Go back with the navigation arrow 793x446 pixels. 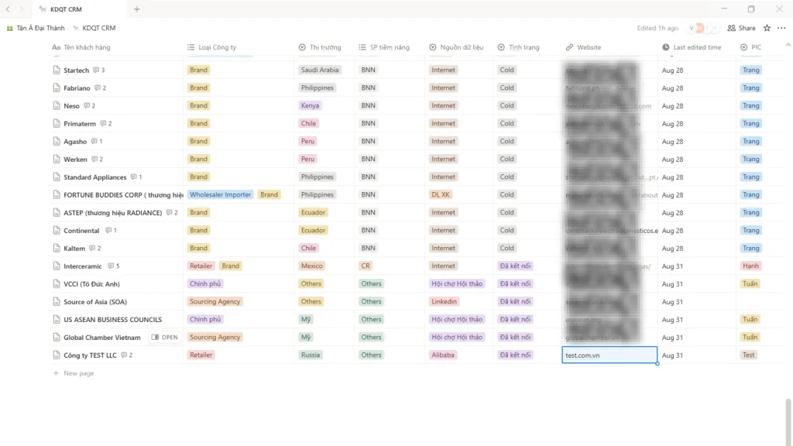pos(8,9)
